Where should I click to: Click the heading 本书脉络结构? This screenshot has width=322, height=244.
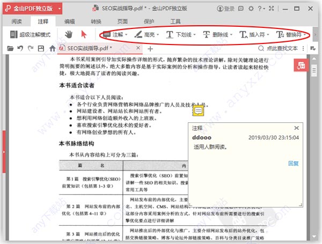[x=76, y=143]
